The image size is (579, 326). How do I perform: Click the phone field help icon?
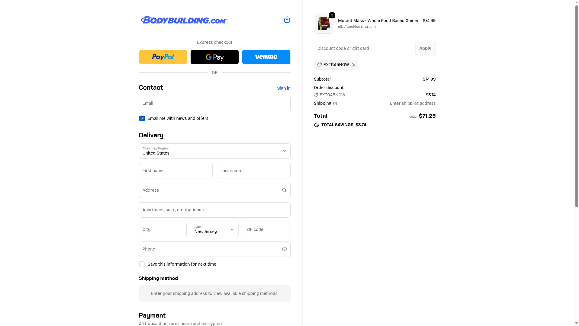(x=284, y=249)
